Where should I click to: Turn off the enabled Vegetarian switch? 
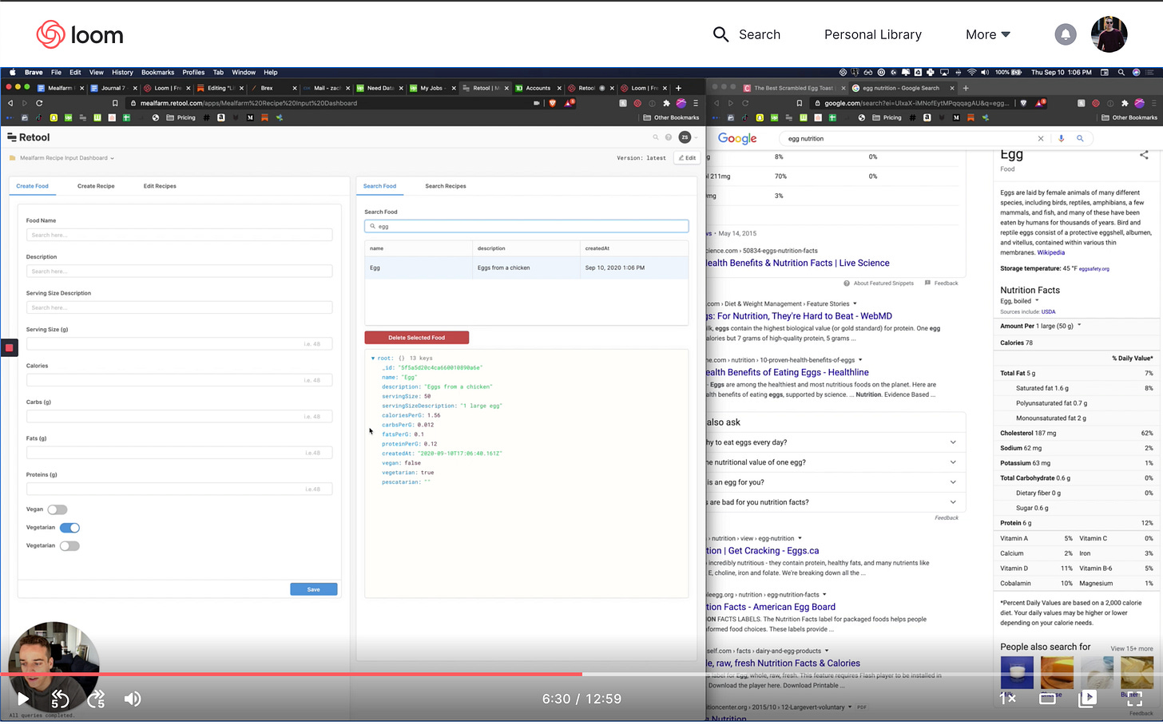click(x=69, y=528)
